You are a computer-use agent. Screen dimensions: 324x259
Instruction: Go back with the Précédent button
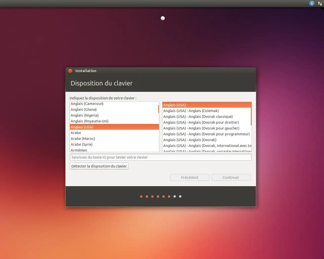[190, 178]
